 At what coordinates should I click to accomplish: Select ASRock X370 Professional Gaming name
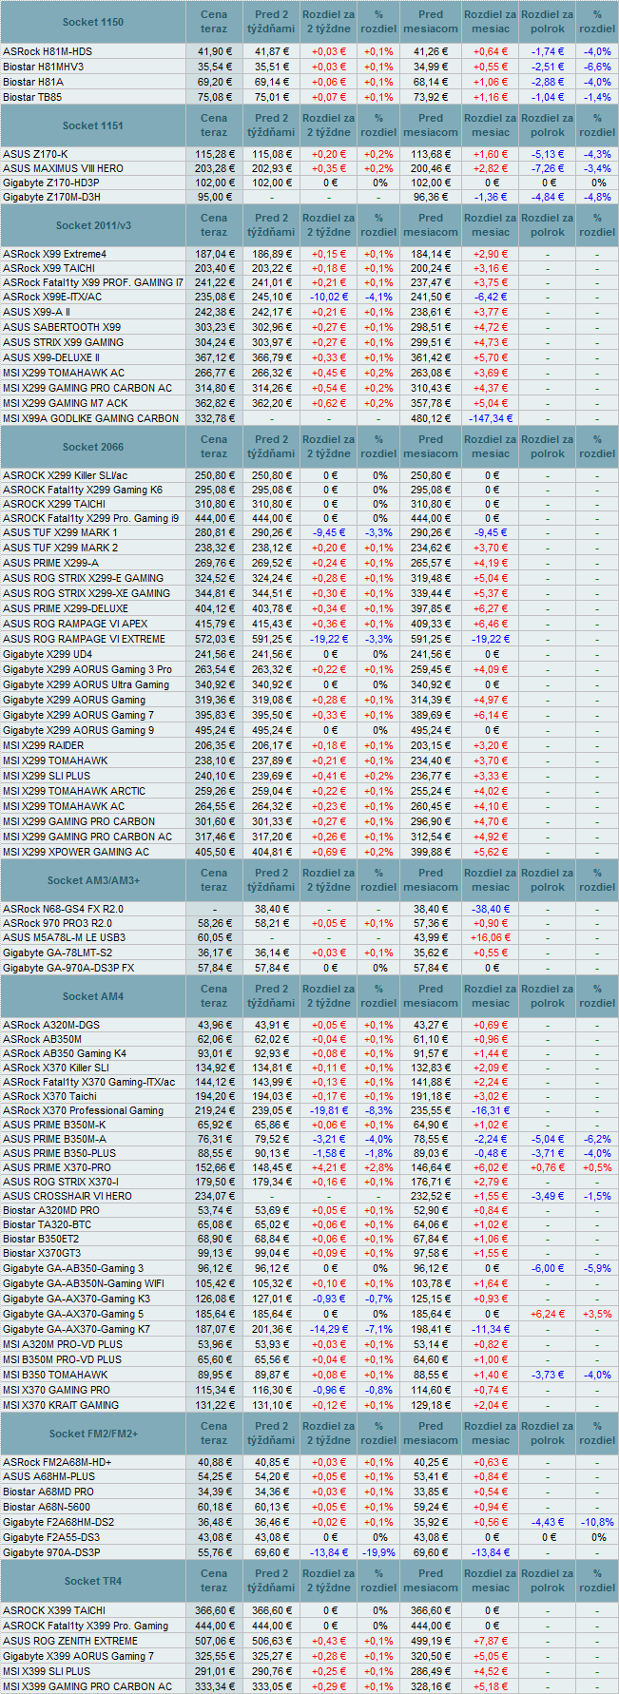[x=83, y=1110]
